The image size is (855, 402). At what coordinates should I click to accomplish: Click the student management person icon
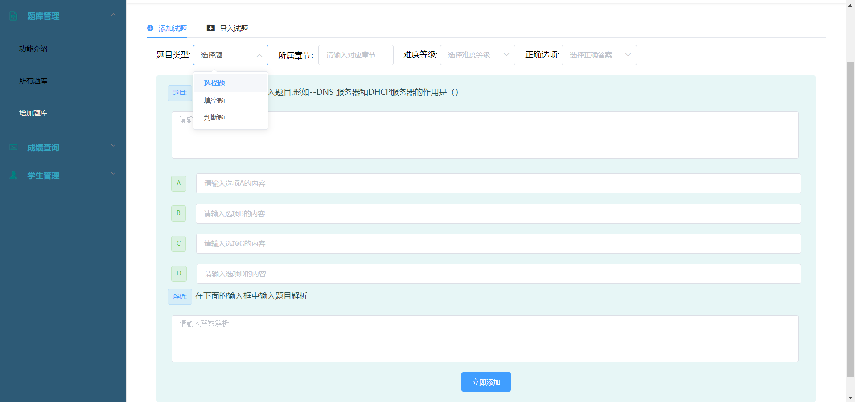click(13, 176)
